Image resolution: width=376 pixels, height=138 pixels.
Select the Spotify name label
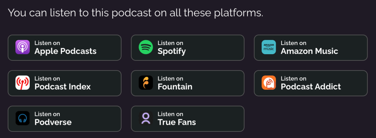tap(172, 51)
